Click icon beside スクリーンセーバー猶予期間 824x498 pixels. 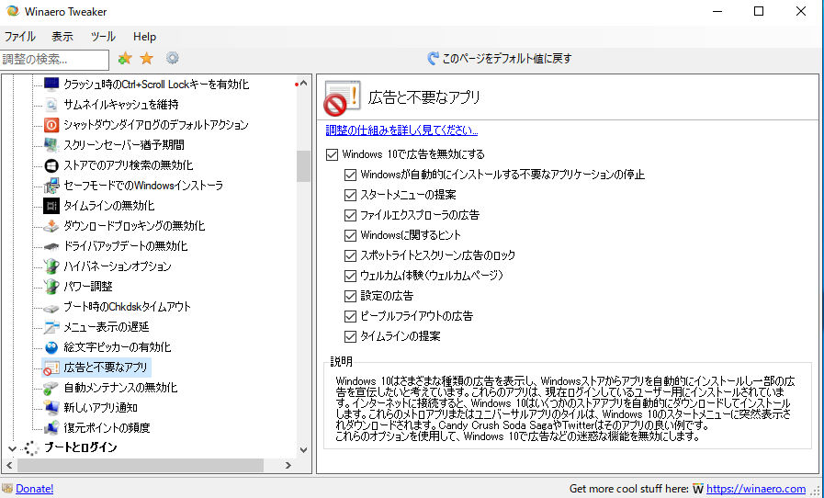pos(51,144)
